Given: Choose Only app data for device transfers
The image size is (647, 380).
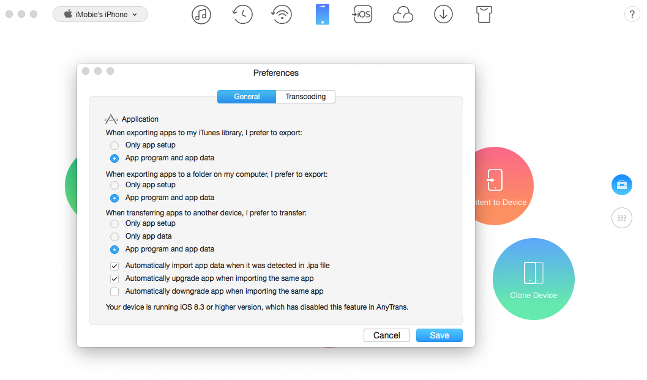Looking at the screenshot, I should point(114,236).
